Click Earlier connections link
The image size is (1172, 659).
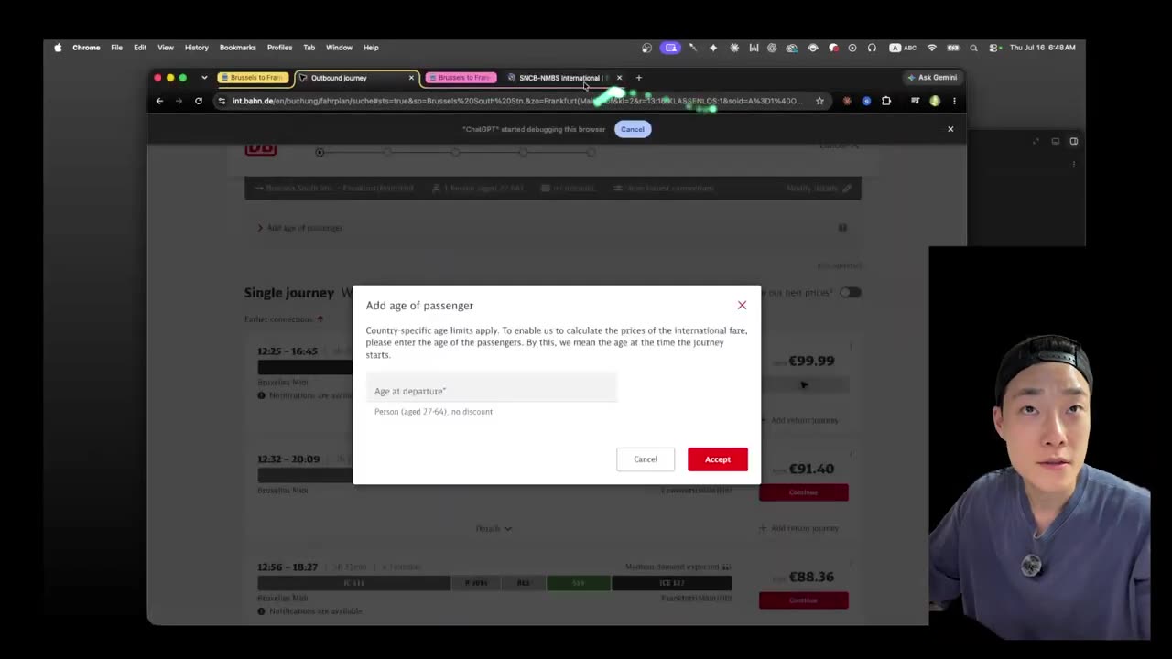click(284, 319)
